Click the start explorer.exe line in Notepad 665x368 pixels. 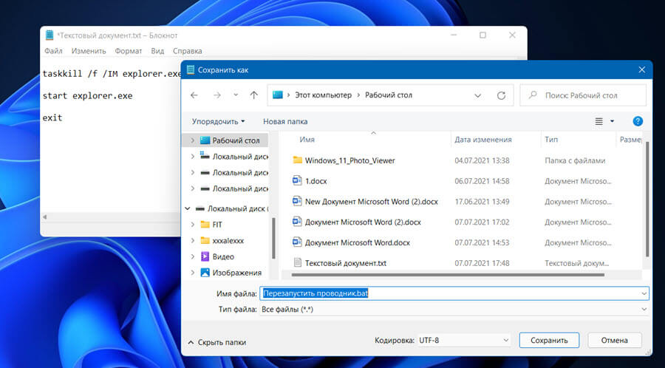(87, 96)
